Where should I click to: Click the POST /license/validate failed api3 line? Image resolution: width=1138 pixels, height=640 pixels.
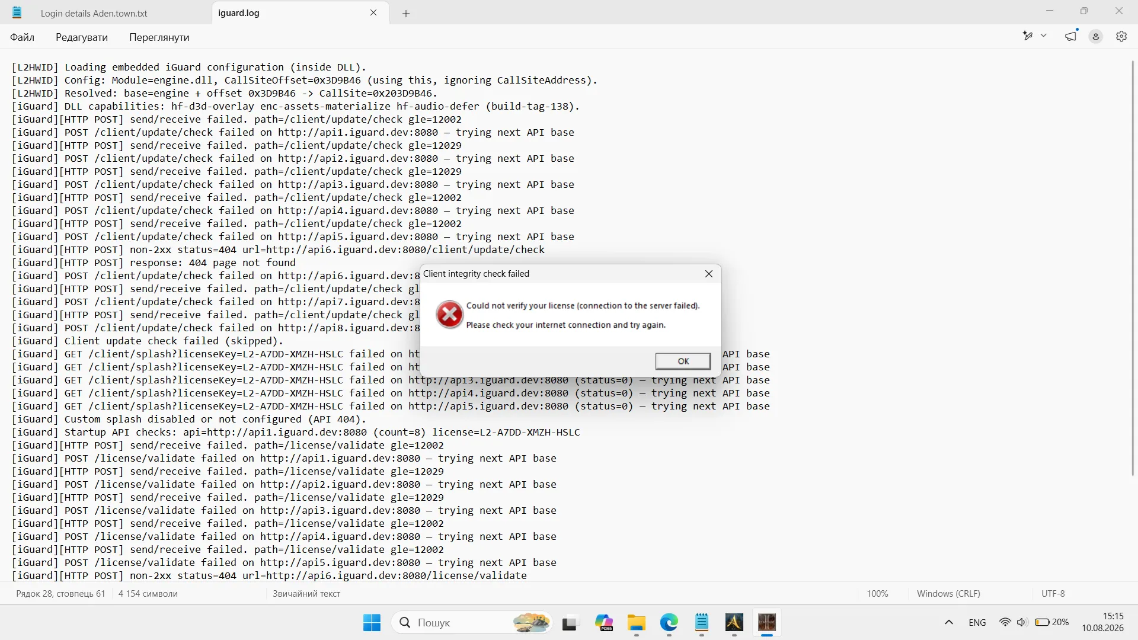point(284,511)
